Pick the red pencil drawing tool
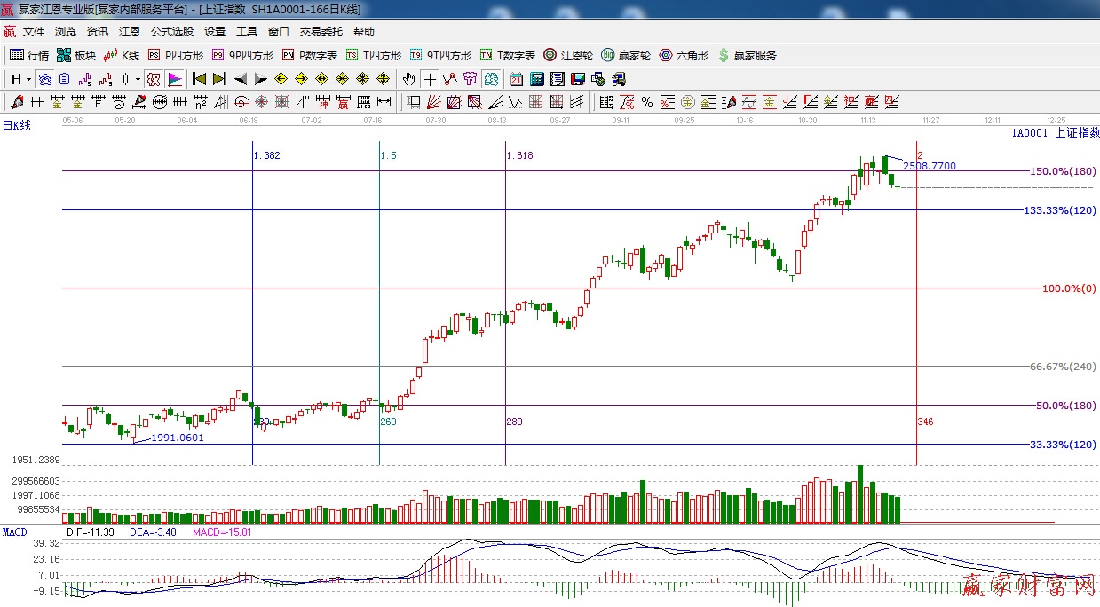The height and width of the screenshot is (607, 1100). [x=16, y=102]
